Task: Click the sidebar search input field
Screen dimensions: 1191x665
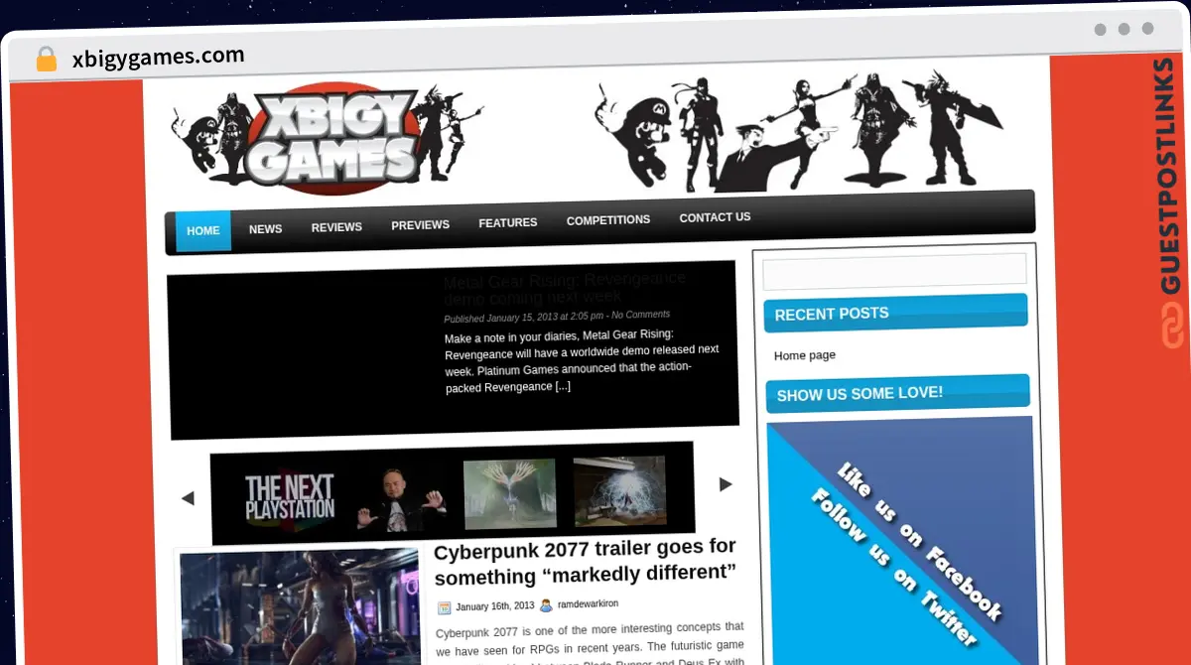Action: [893, 271]
